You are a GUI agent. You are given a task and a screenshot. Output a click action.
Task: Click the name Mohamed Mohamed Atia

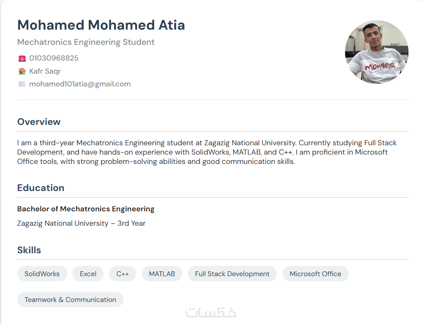point(101,25)
